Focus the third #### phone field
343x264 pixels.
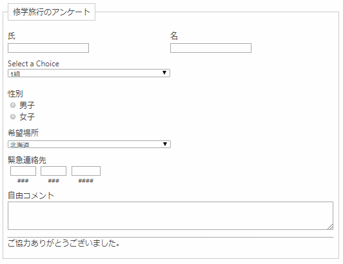(86, 171)
